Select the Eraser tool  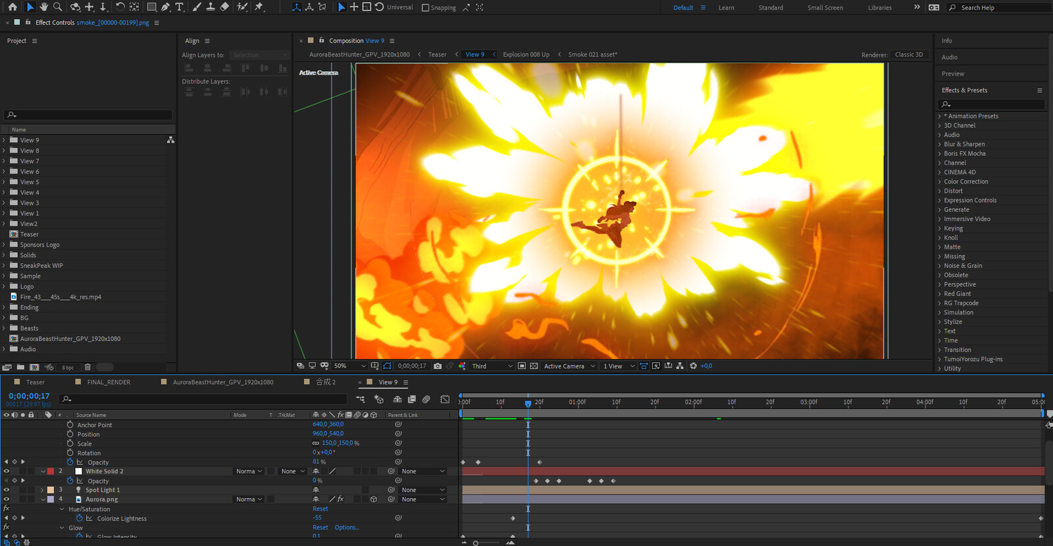[x=224, y=7]
